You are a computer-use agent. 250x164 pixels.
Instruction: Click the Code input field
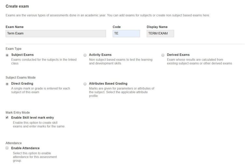[126, 33]
